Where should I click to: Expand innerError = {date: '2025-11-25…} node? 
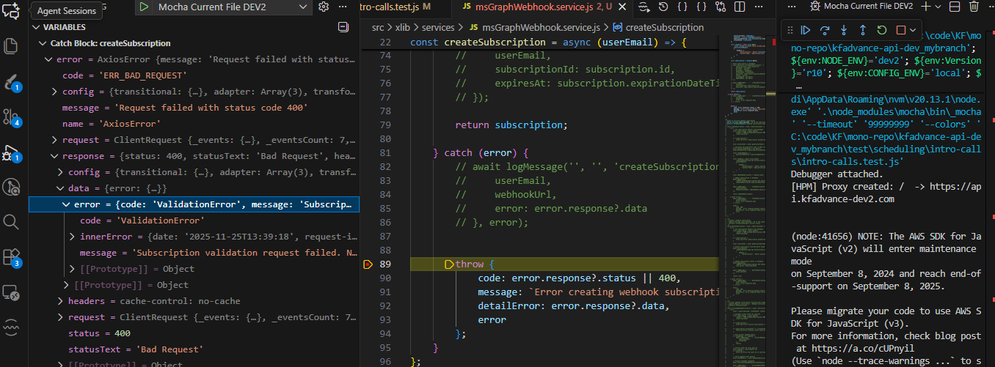tap(73, 237)
